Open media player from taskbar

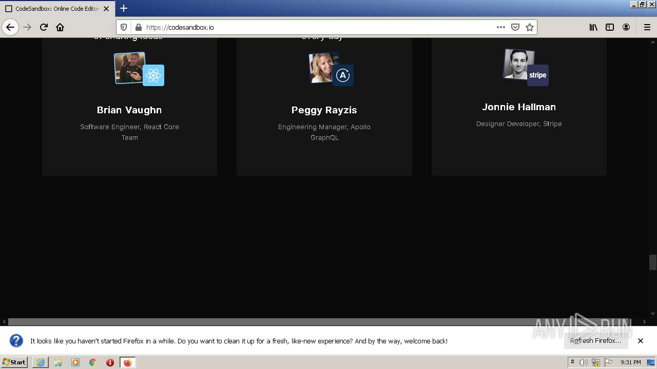75,362
